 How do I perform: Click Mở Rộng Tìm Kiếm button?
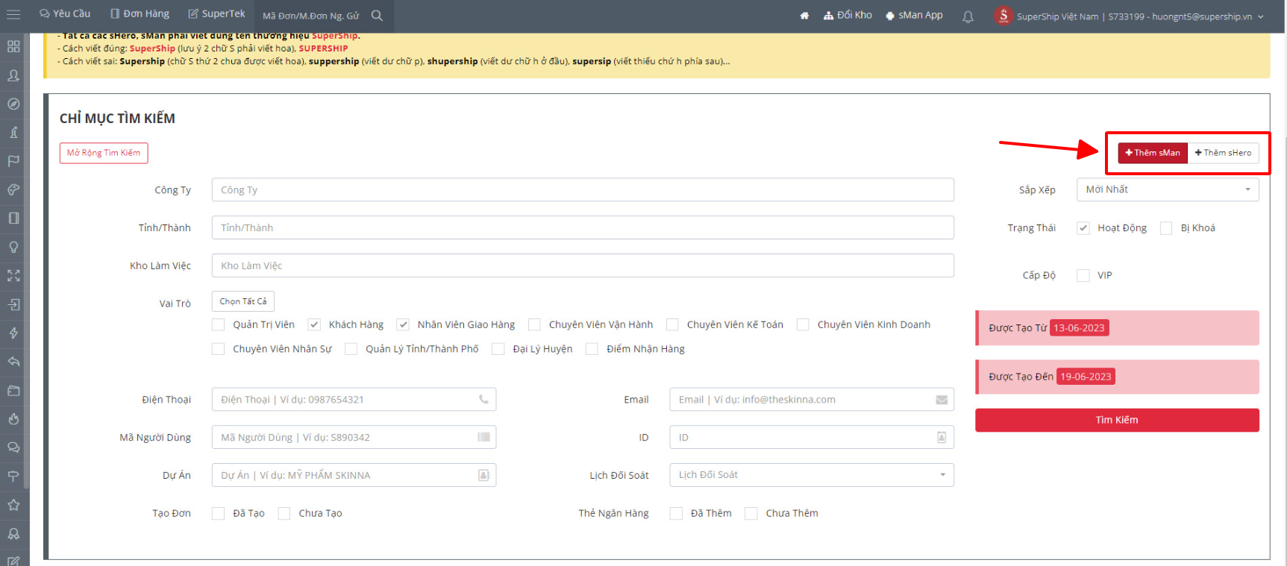pos(104,153)
